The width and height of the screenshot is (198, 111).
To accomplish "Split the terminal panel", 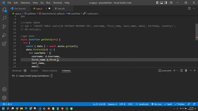I will (x=182, y=71).
